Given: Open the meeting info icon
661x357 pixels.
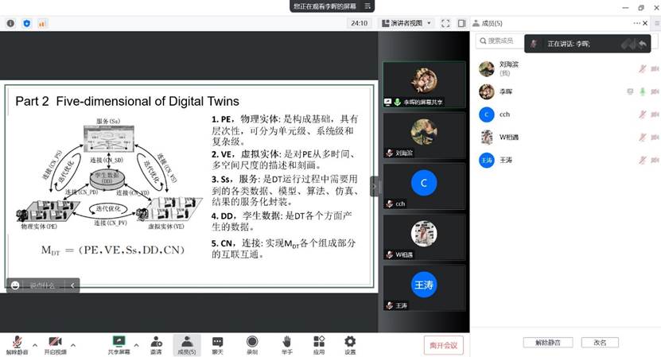Looking at the screenshot, I should pyautogui.click(x=10, y=24).
